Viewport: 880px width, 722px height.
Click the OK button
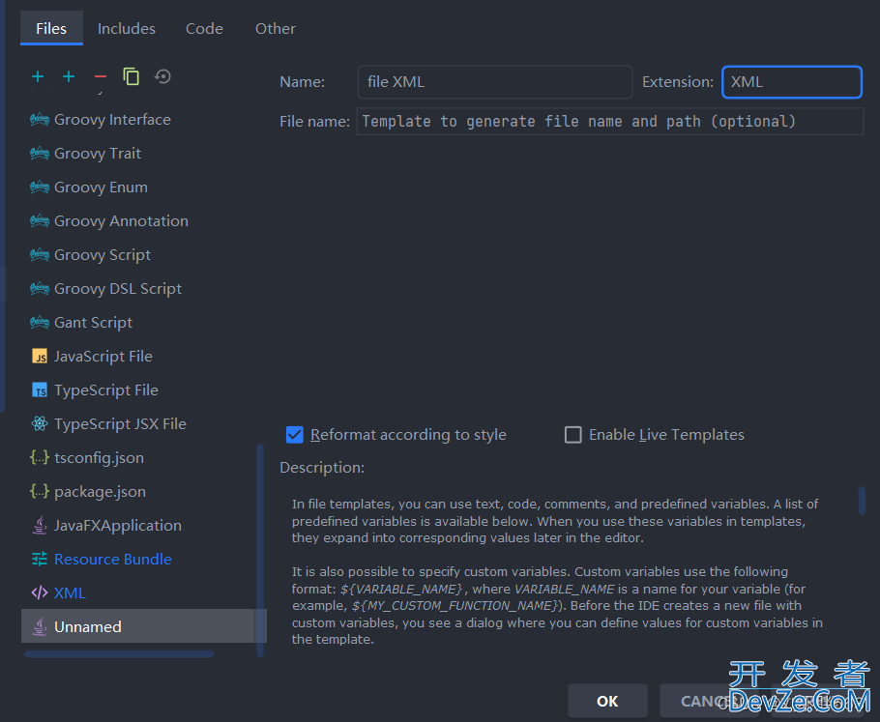pos(607,702)
